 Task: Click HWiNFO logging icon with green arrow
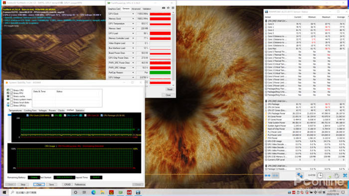(x=329, y=176)
